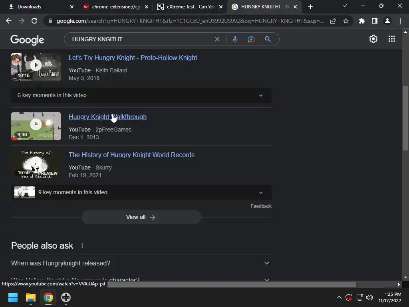409x307 pixels.
Task: Reload the current page
Action: coord(34,21)
